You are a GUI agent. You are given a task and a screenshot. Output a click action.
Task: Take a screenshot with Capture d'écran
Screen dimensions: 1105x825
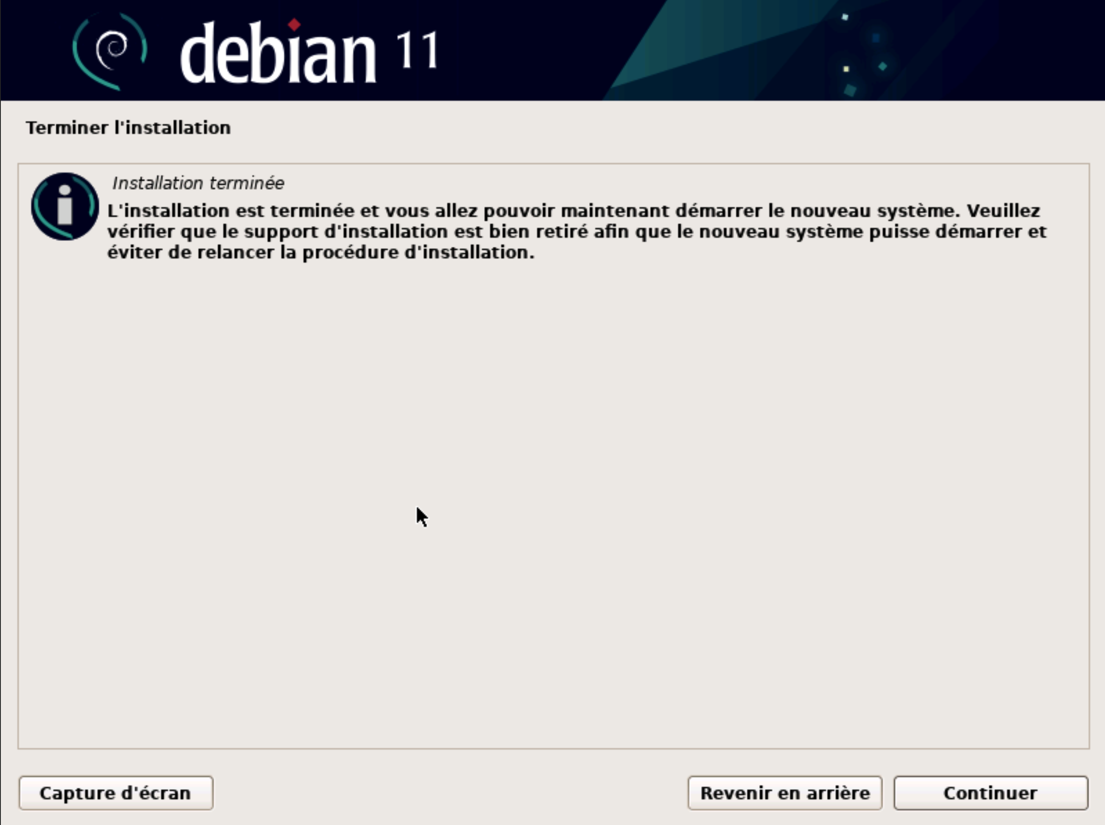click(116, 792)
